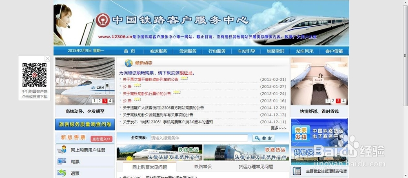Switch to 网上购票常见问题 tab
408x178 pixels.
(x=150, y=167)
